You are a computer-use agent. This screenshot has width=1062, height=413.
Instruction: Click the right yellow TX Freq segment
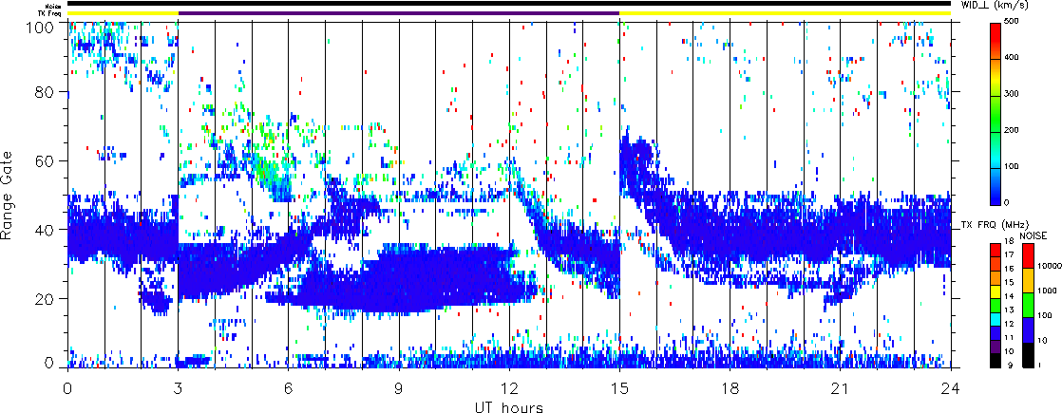[x=785, y=13]
